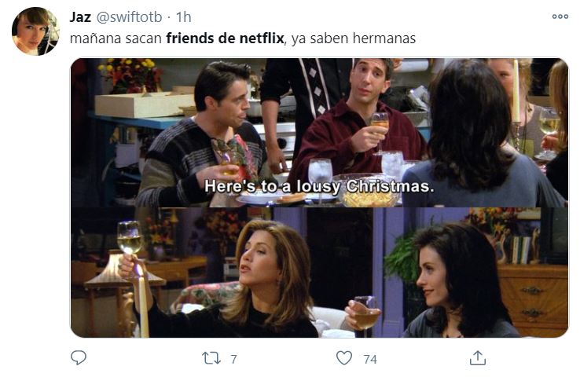Screen dimensions: 580x377
Task: Click the retweet count 7
Action: (x=233, y=359)
